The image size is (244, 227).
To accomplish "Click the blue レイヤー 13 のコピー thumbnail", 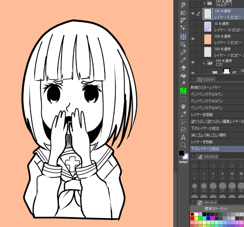I will [x=208, y=26].
